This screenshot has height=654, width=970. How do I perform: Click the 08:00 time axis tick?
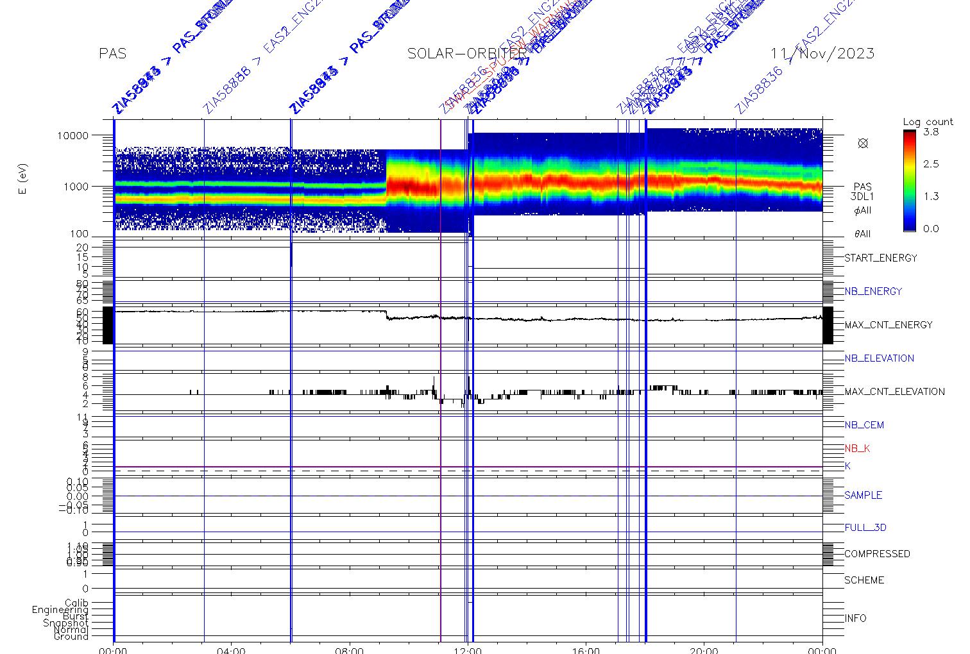click(350, 650)
